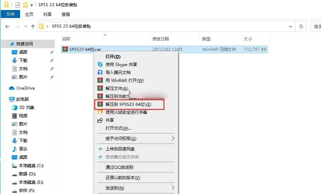Choose 共享 in context menu
This screenshot has height=194, width=321.
136,120
